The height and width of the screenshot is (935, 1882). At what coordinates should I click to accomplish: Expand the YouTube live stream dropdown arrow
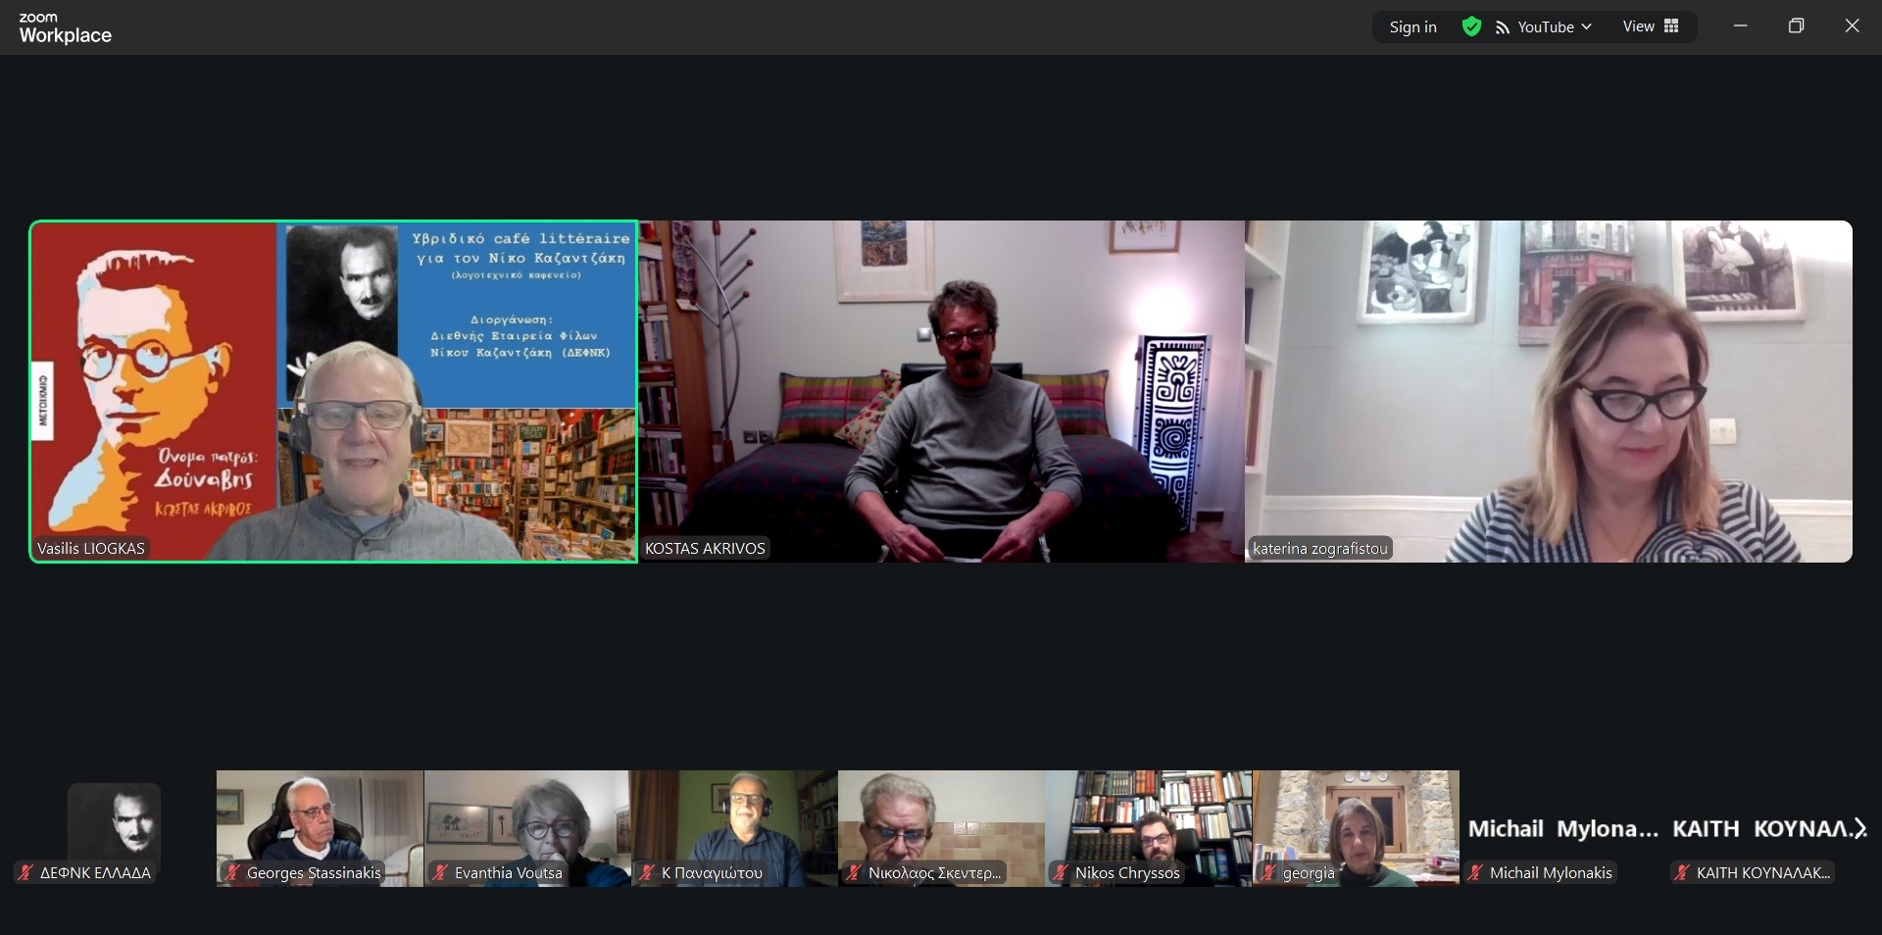pos(1586,26)
